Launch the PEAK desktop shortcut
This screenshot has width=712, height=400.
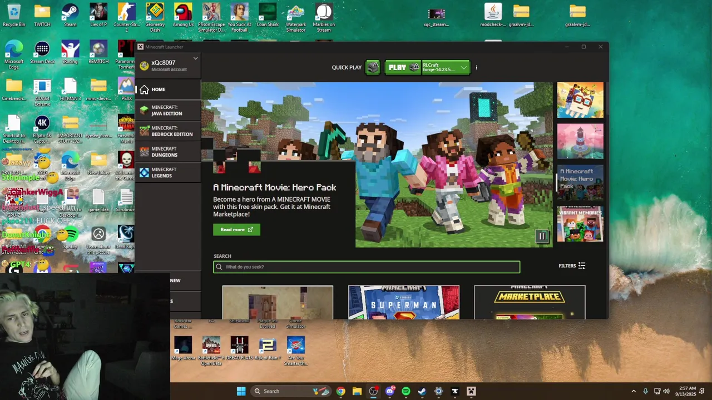click(127, 90)
